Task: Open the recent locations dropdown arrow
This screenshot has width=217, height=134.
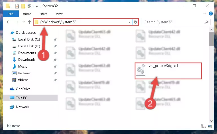Action: [x=23, y=22]
